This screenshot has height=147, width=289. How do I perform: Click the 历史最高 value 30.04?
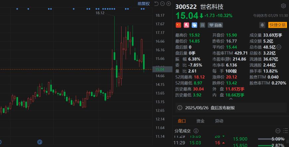point(198,89)
